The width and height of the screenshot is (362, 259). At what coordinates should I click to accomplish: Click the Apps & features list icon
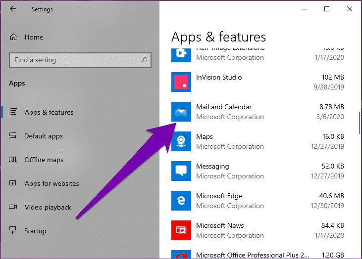click(12, 112)
